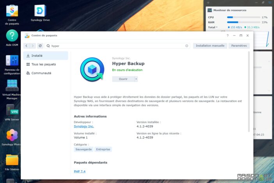Image resolution: width=274 pixels, height=183 pixels.
Task: Go back in Centre de paquets
Action: 27,46
